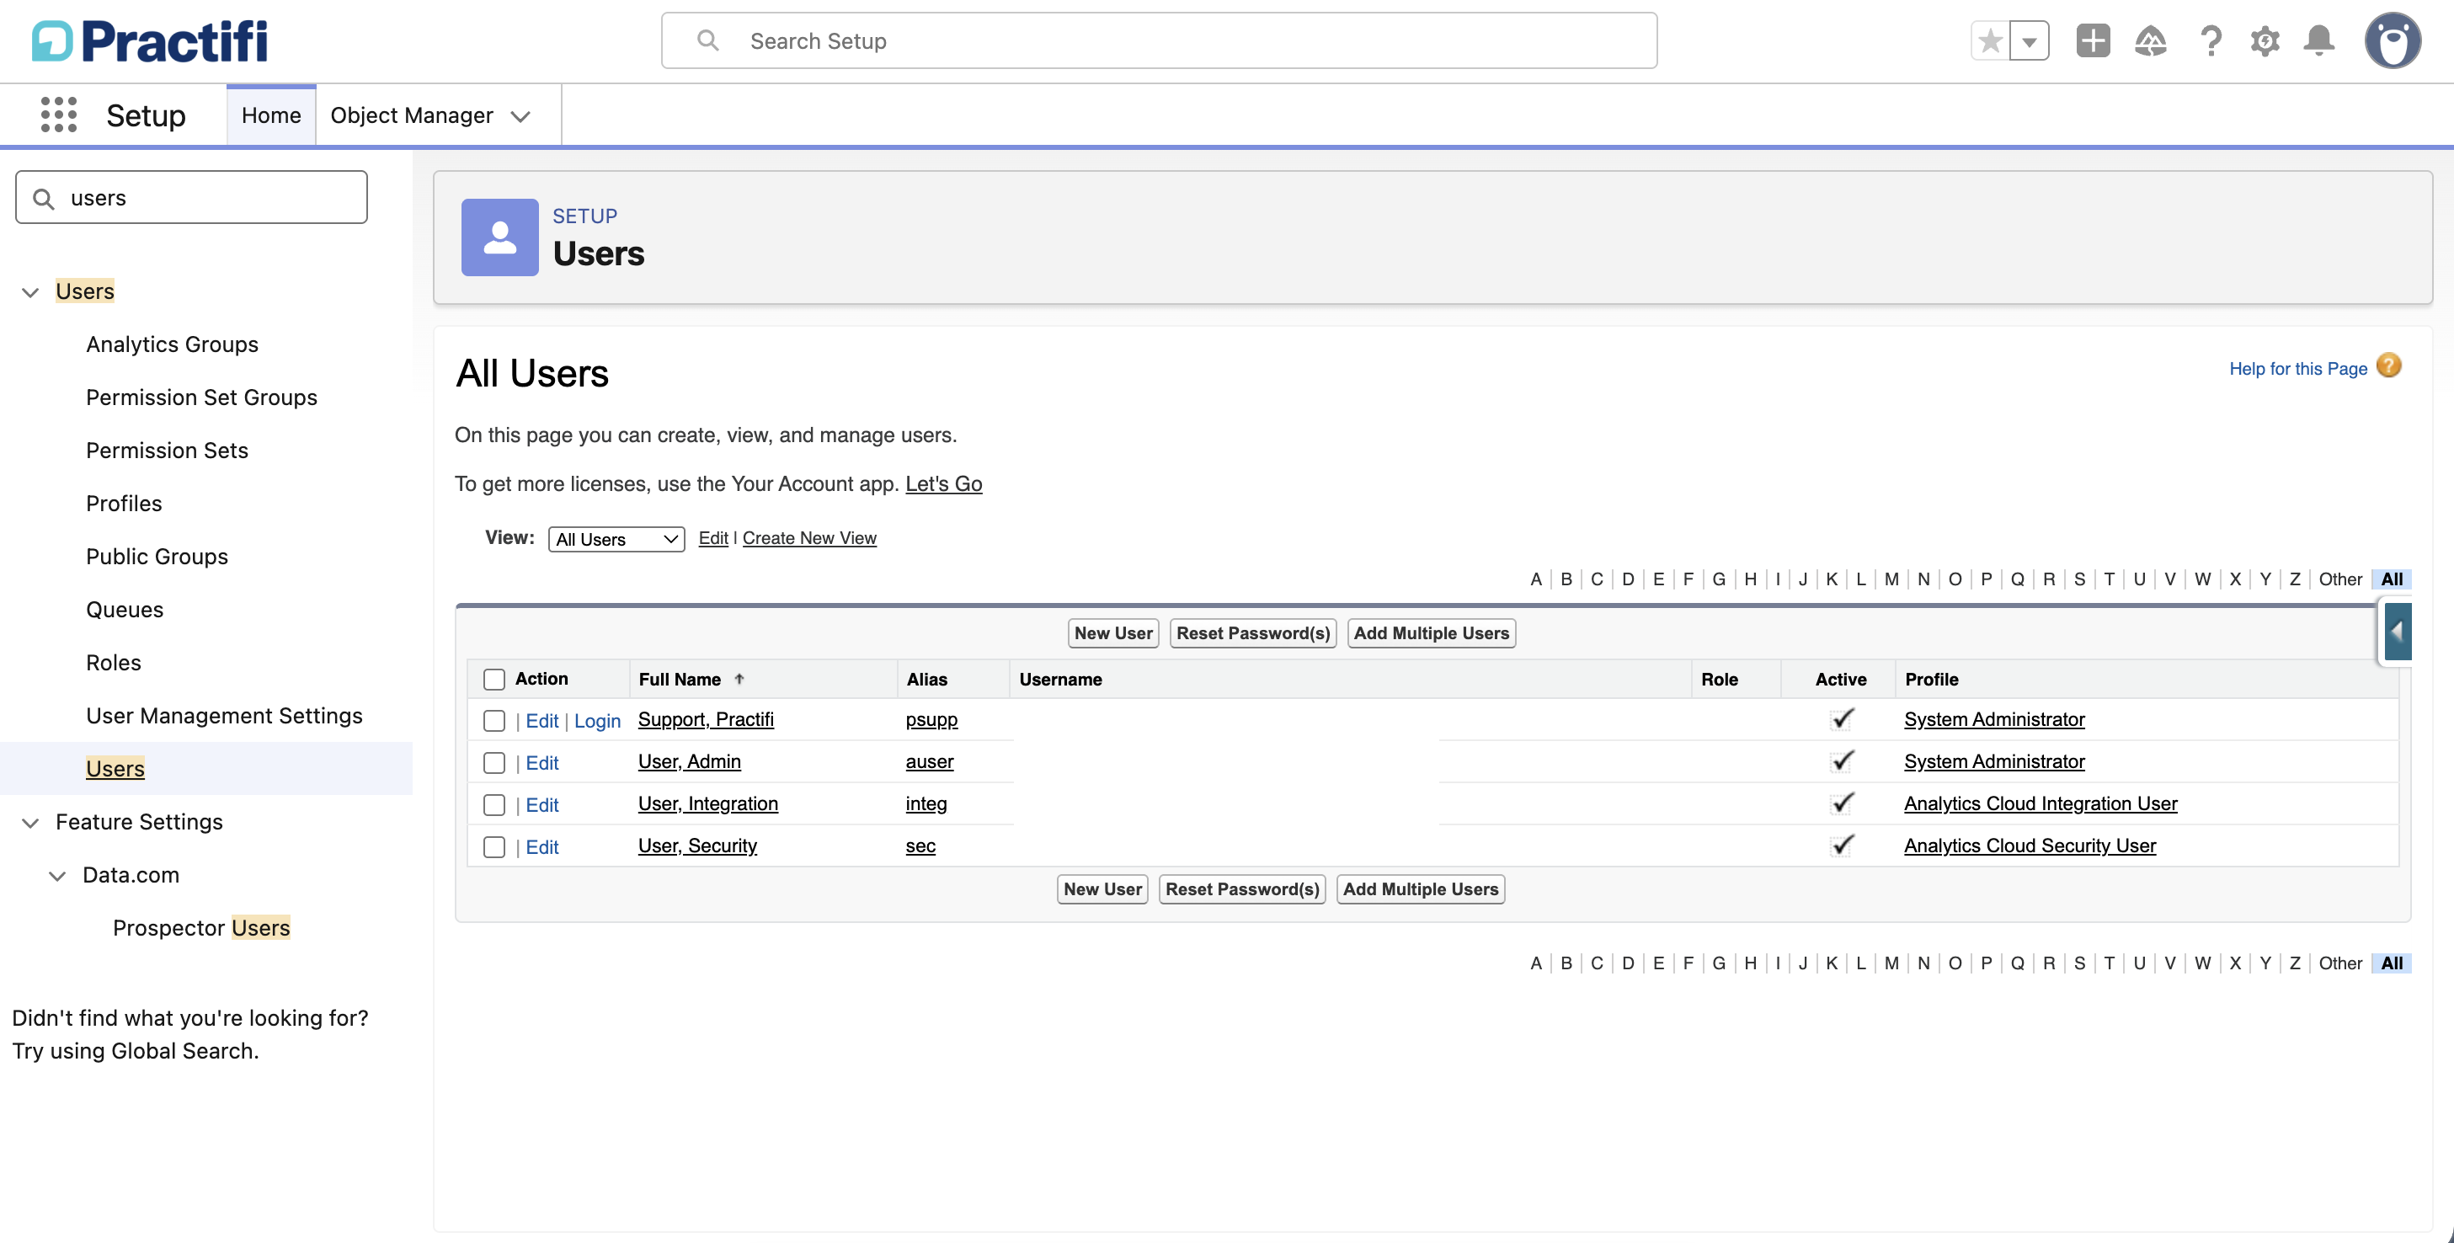Collapse the Users tree section
Image resolution: width=2454 pixels, height=1243 pixels.
click(x=30, y=291)
